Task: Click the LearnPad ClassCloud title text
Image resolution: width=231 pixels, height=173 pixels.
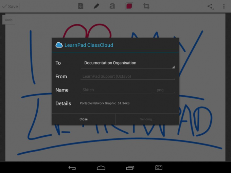Action: tap(89, 45)
